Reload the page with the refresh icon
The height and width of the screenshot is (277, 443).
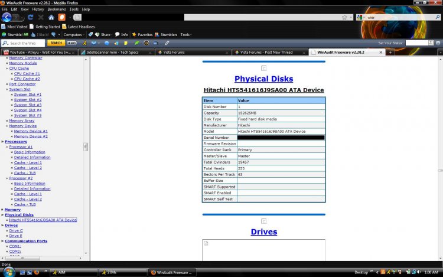tap(30, 18)
